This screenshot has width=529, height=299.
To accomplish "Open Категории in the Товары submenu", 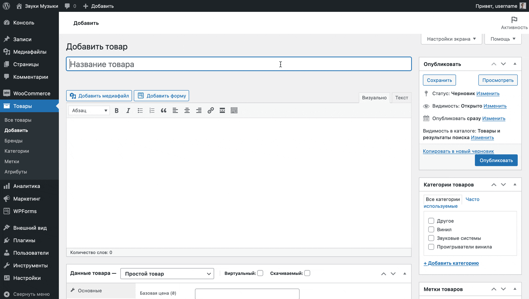I will [17, 151].
